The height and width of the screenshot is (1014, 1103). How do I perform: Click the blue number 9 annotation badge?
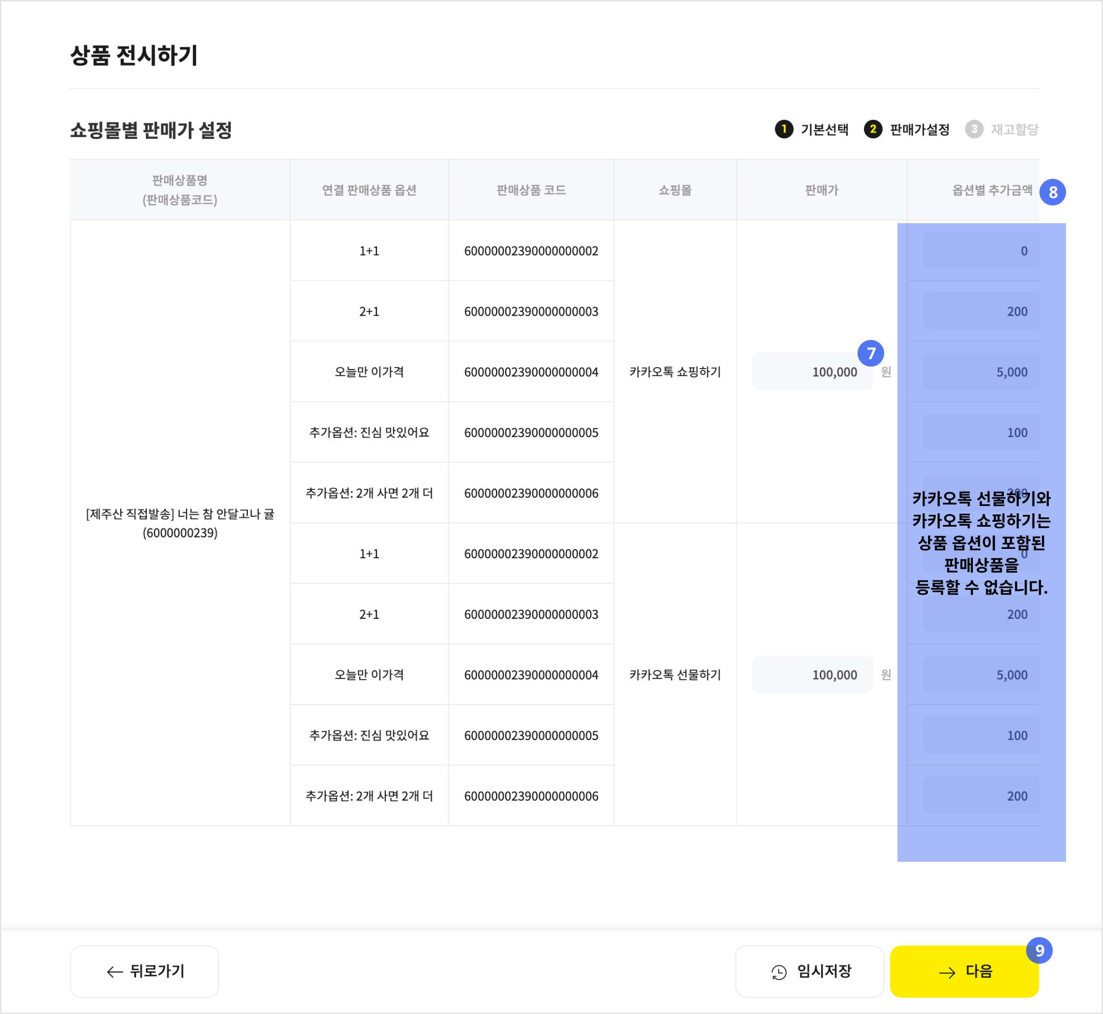click(1039, 950)
